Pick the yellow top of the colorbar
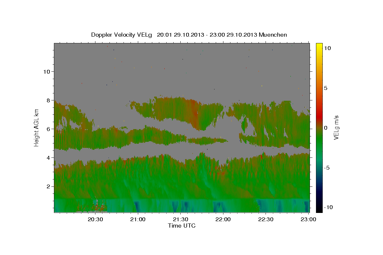Screen dimensions: 383x255 tap(319, 46)
